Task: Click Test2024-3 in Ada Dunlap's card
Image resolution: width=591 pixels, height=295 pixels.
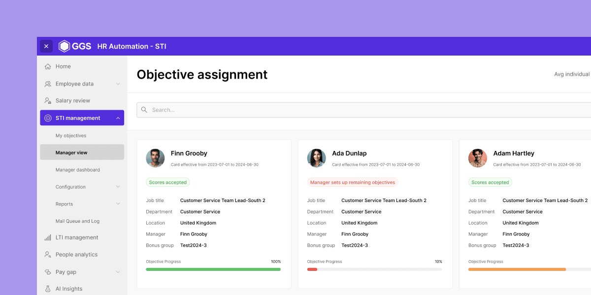Action: [355, 245]
